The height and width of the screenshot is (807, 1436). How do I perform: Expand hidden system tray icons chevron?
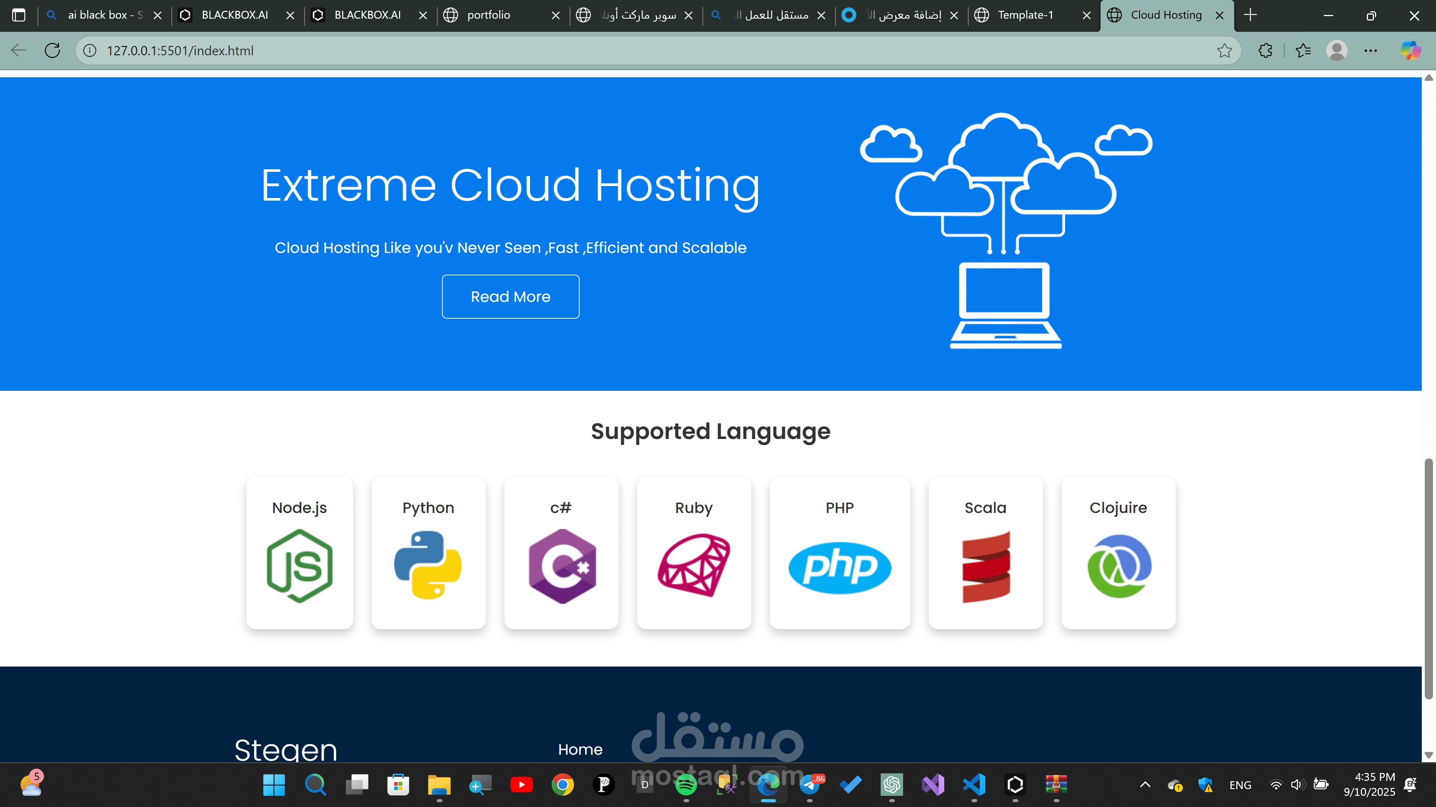pos(1145,785)
